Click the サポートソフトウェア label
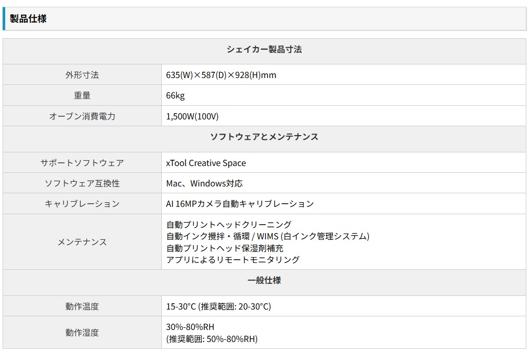530x353 pixels. click(82, 163)
